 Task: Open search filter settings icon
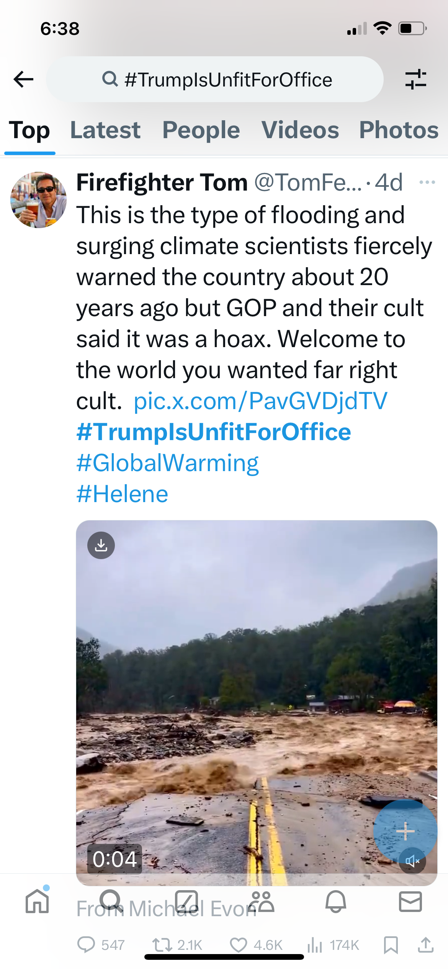click(x=415, y=80)
